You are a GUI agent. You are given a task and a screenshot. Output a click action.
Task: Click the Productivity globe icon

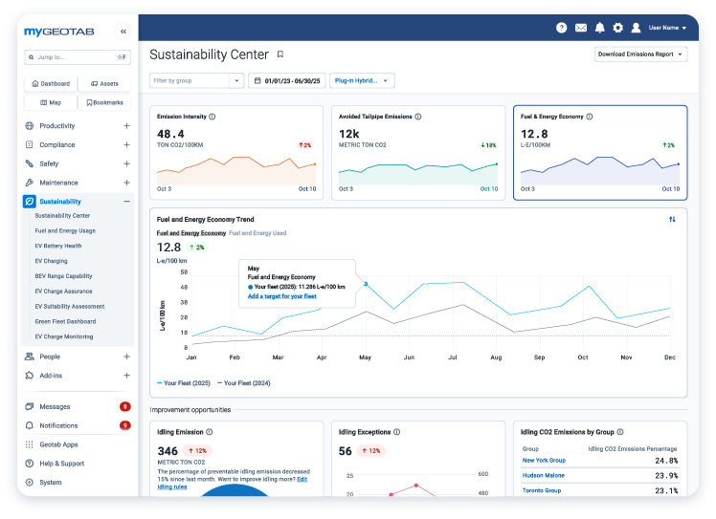(x=30, y=126)
